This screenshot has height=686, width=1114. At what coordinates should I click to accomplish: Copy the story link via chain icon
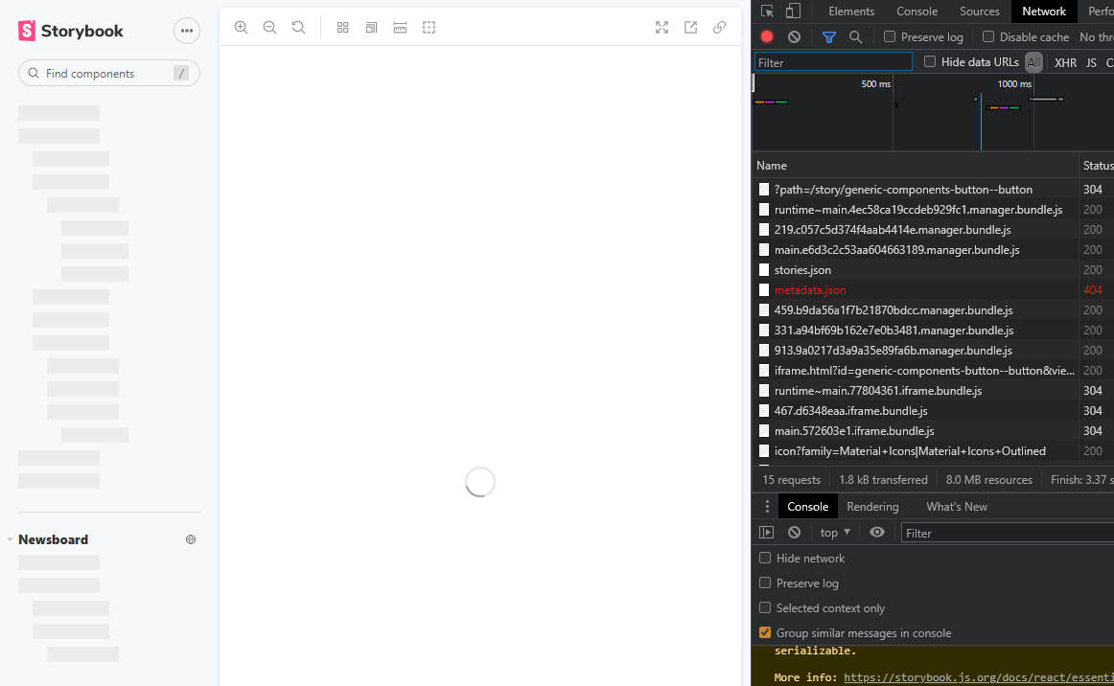pos(719,28)
